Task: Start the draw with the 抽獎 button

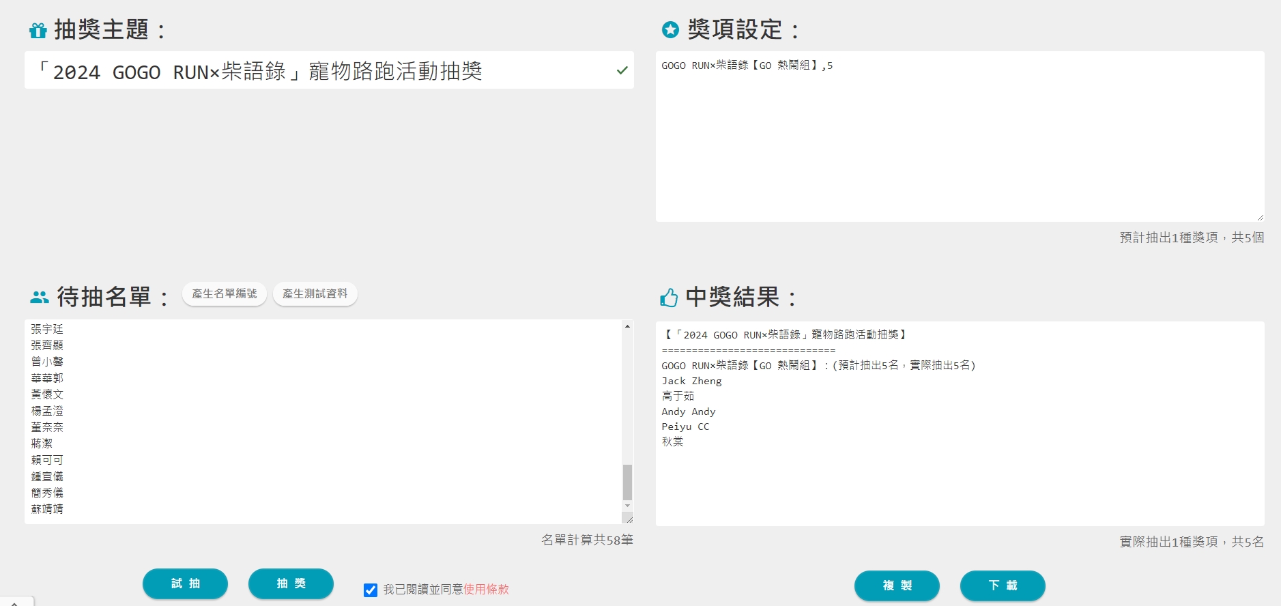Action: tap(291, 583)
